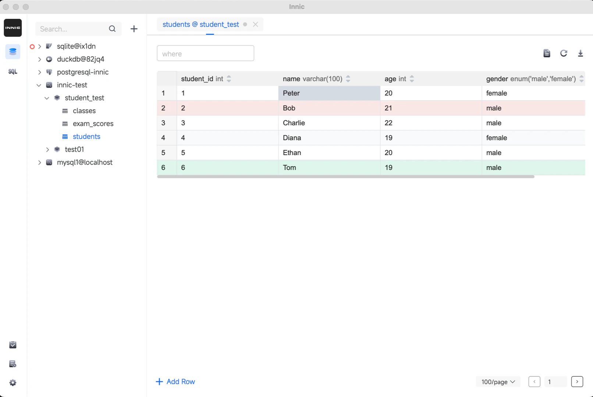Open the settings gear

[x=13, y=382]
